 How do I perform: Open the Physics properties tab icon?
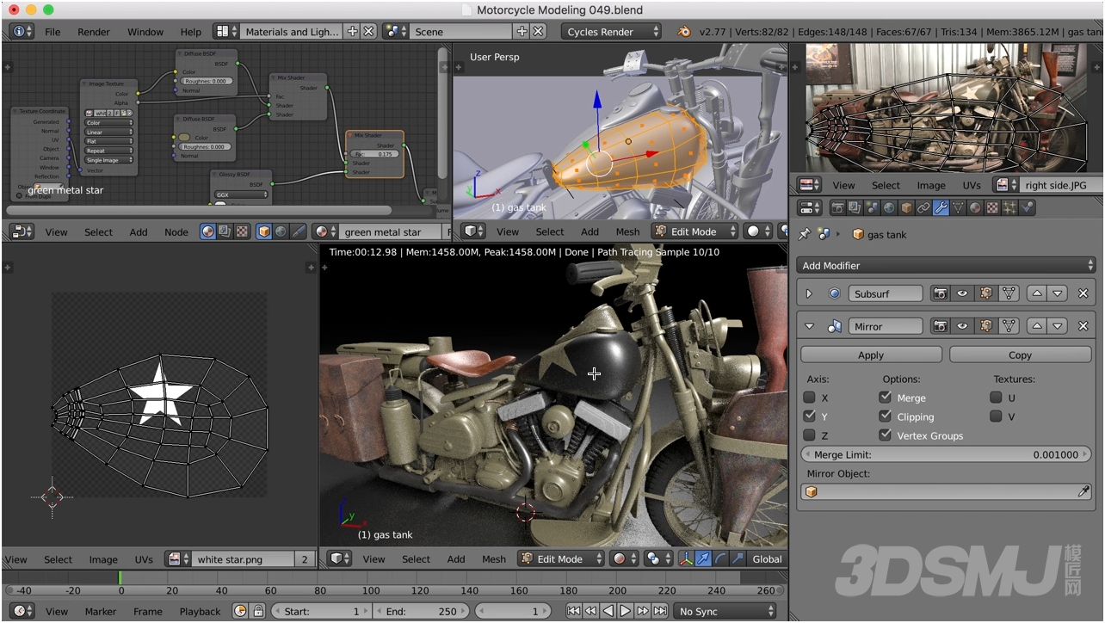(1027, 207)
